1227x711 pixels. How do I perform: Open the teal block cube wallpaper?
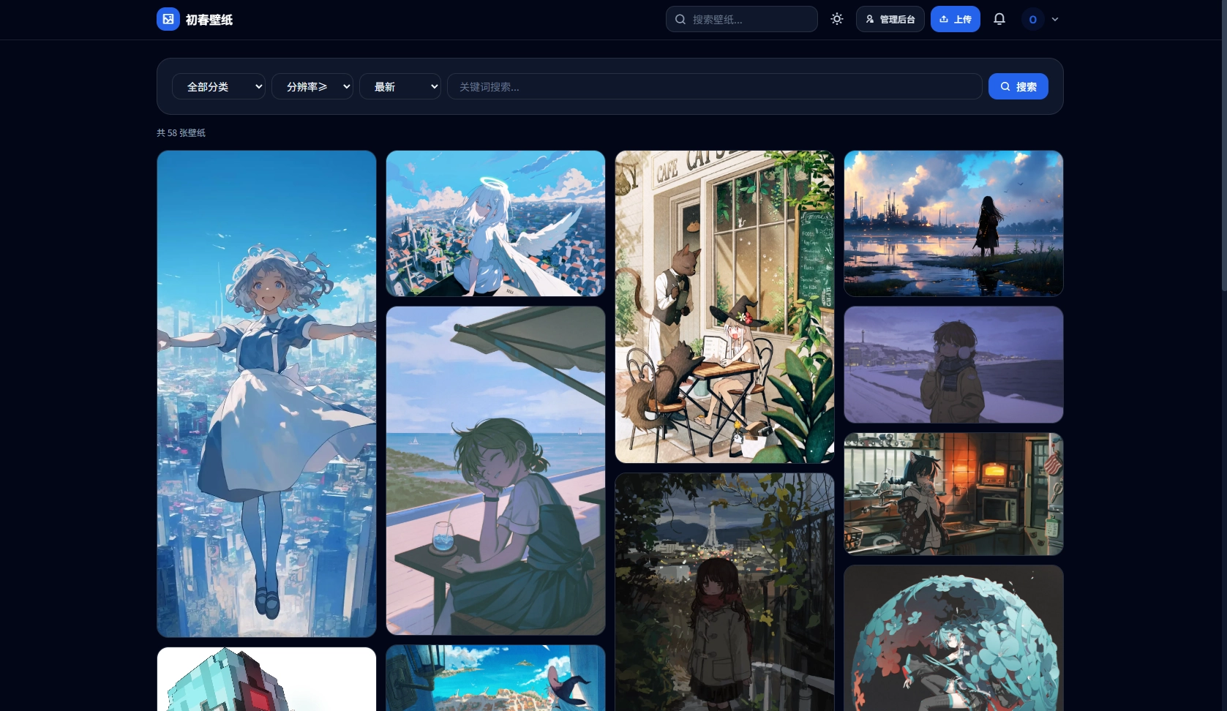[x=266, y=679]
